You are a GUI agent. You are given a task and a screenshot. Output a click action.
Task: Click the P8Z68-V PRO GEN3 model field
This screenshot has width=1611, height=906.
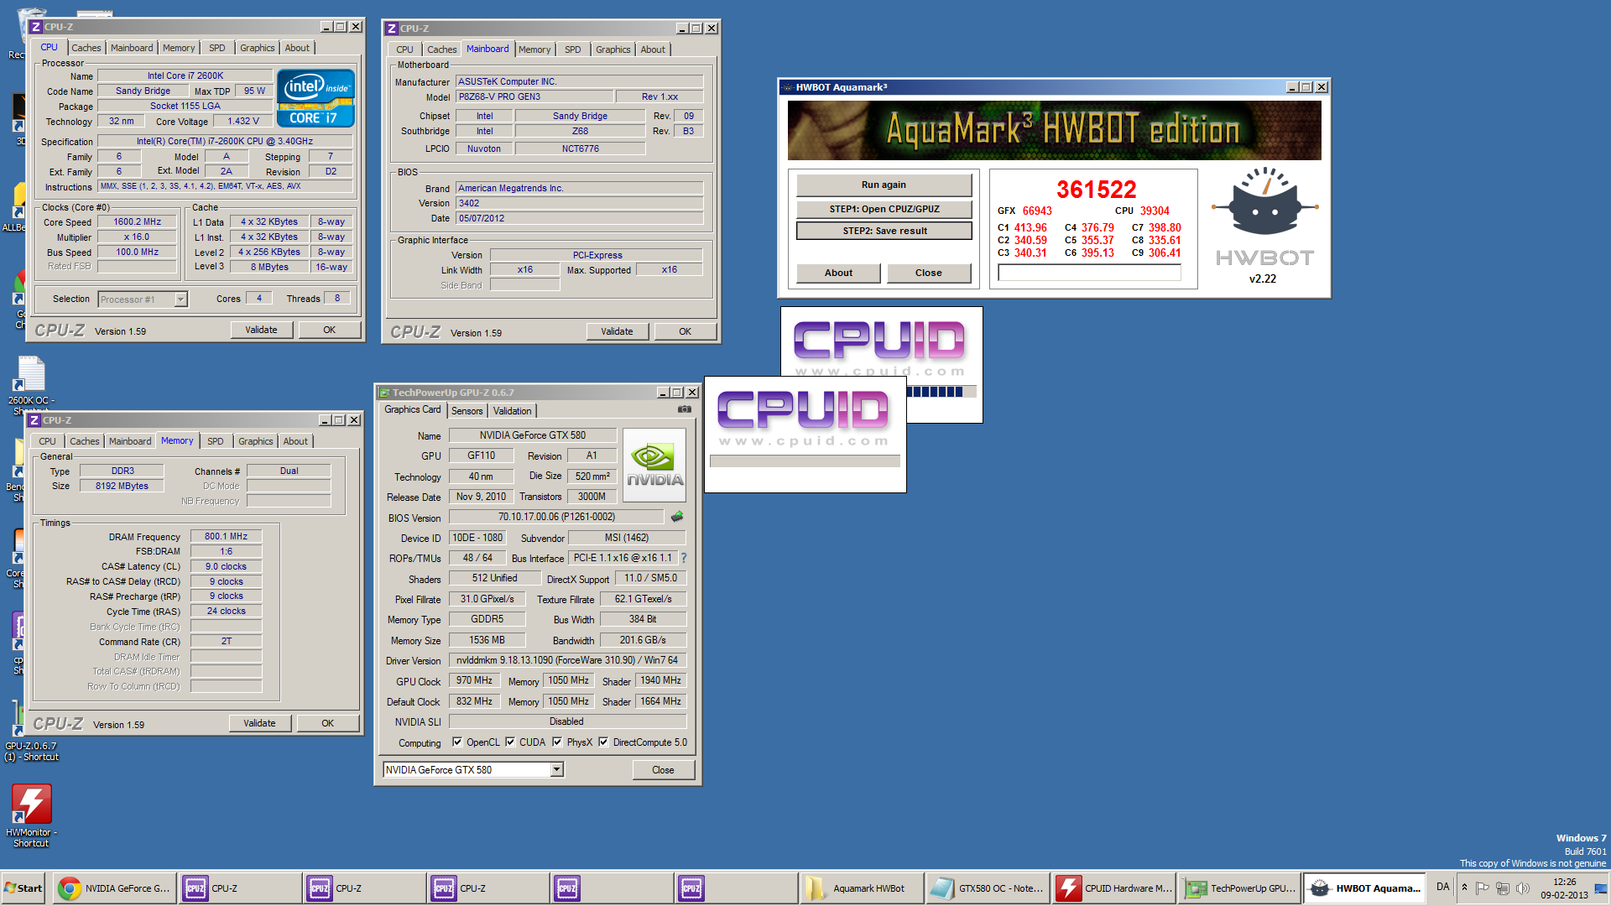point(534,96)
